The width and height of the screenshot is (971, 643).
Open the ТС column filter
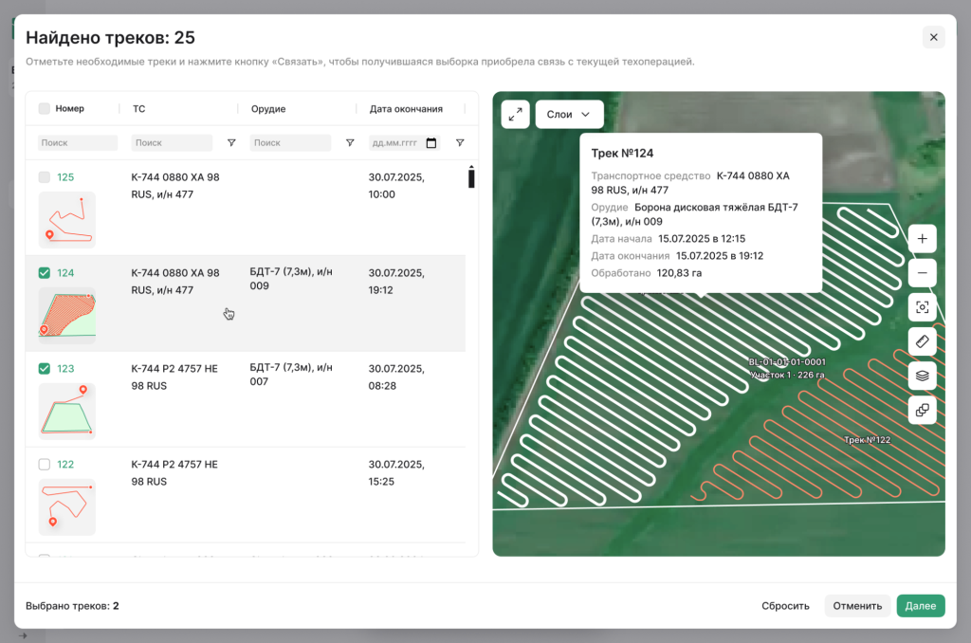(231, 143)
